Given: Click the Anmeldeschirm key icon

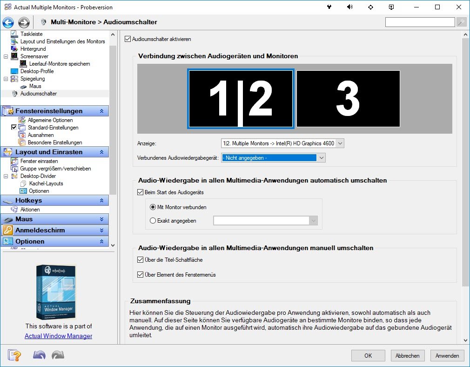Looking at the screenshot, I should tap(8, 230).
